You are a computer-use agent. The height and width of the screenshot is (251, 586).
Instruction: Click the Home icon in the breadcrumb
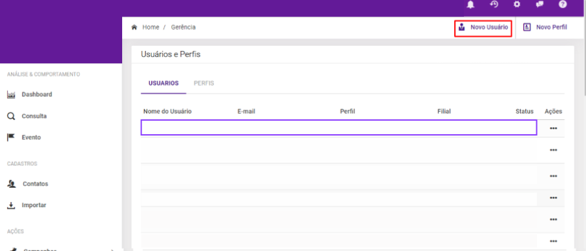coord(134,27)
